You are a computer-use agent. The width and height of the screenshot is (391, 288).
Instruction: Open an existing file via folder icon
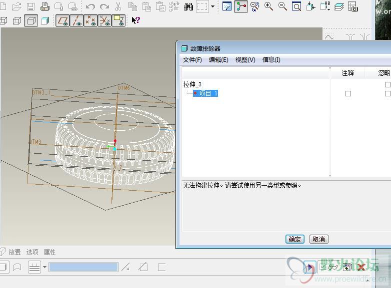tap(16, 6)
